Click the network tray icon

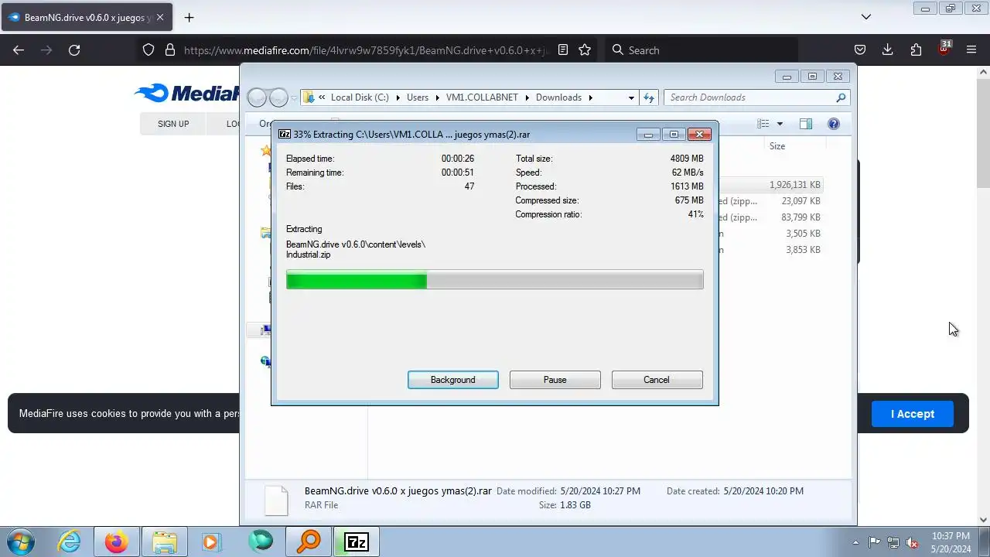893,542
